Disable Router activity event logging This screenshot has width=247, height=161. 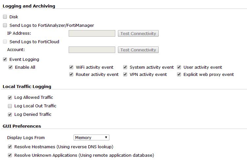tap(71, 74)
